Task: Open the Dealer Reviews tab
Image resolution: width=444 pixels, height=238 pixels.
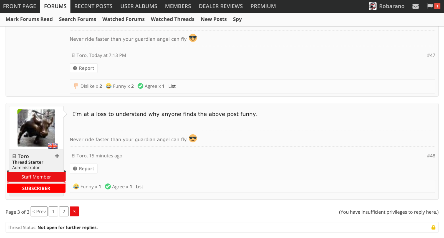Action: tap(221, 6)
